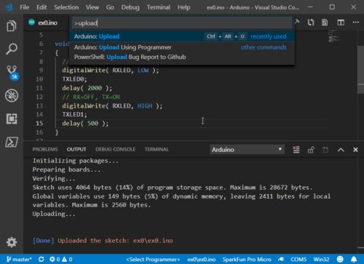Close the bottom panel
The image size is (364, 264).
(x=355, y=150)
